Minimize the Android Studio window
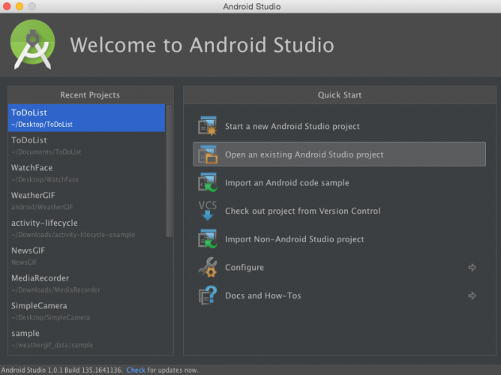 [19, 6]
